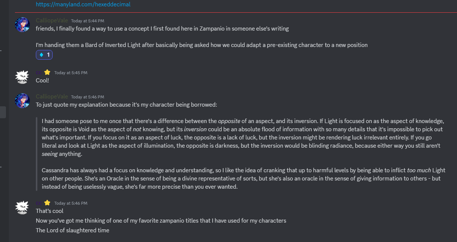Open the manyland.com/hexeddecimal link

(83, 4)
